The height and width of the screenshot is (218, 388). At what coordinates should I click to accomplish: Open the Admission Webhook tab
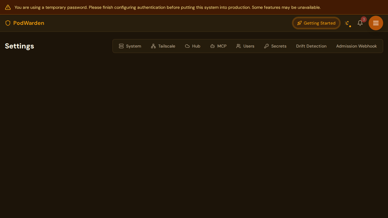pyautogui.click(x=356, y=46)
